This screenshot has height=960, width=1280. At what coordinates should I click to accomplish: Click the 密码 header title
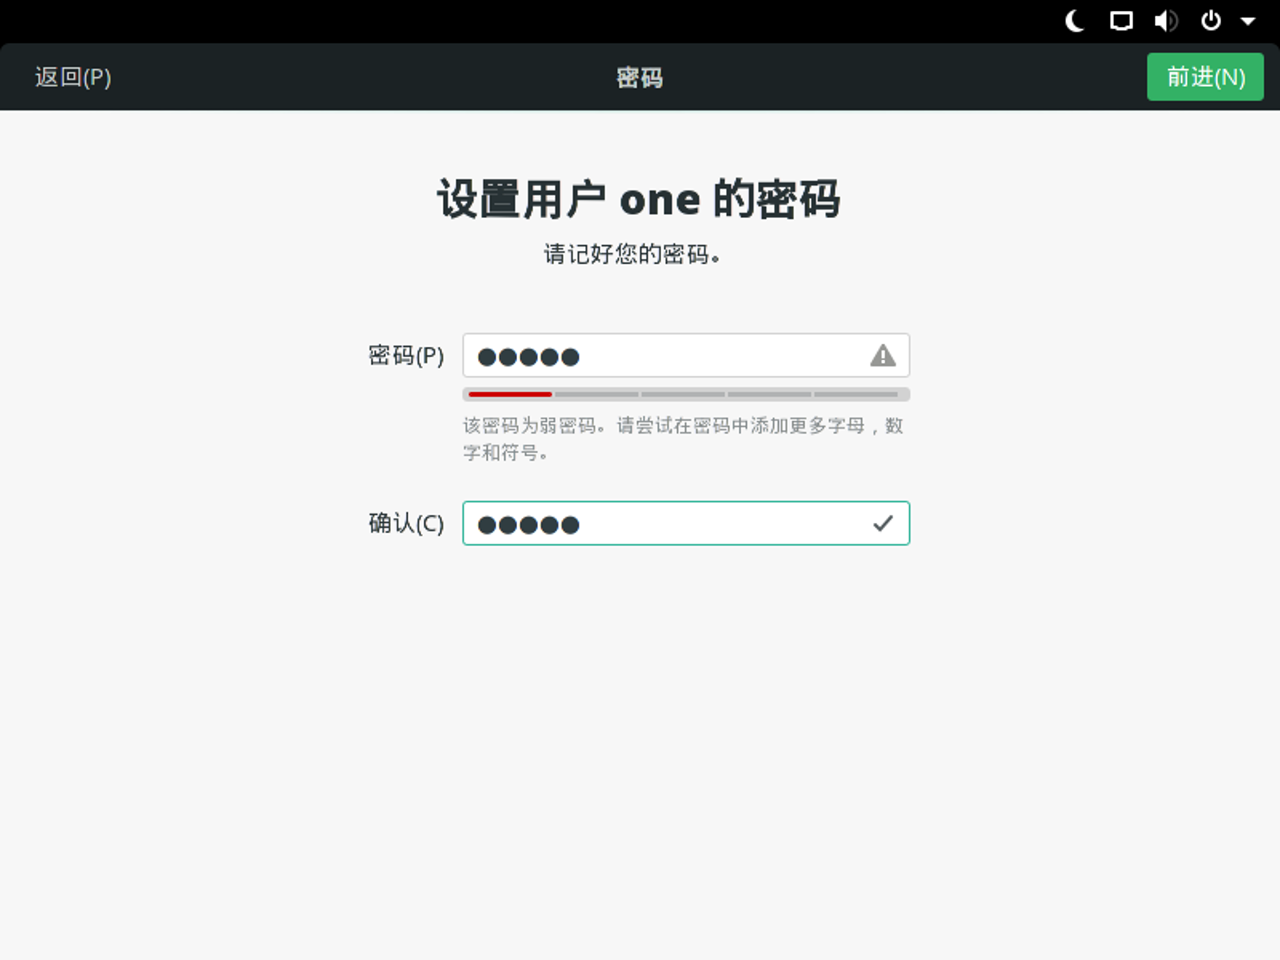click(x=639, y=77)
